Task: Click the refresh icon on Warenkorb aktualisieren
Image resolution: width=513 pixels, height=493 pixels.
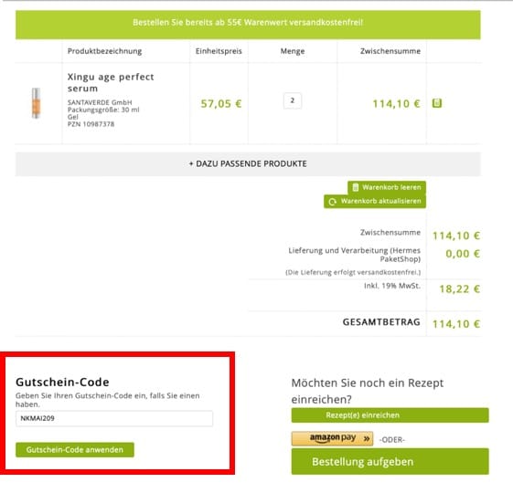Action: (332, 202)
